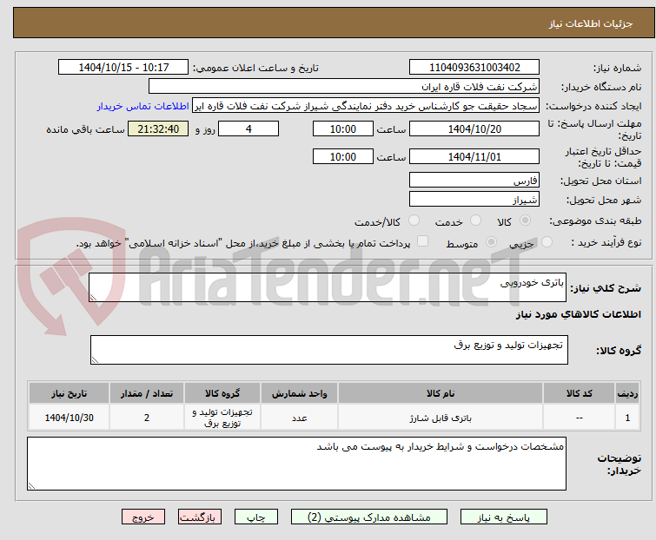
Task: Click the واحد شمارش column header
Action: pos(299,393)
